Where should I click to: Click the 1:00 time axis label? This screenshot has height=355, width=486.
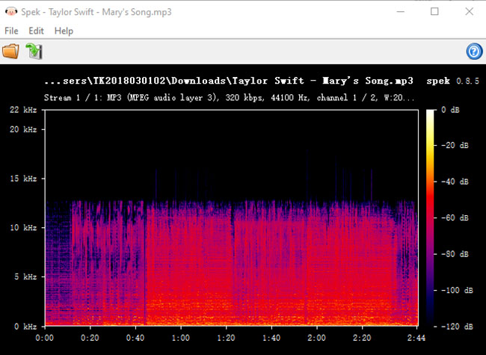(181, 338)
